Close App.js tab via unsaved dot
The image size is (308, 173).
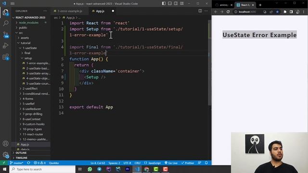(x=113, y=11)
